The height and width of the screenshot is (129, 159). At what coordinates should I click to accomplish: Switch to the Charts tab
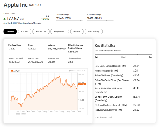[24, 32]
